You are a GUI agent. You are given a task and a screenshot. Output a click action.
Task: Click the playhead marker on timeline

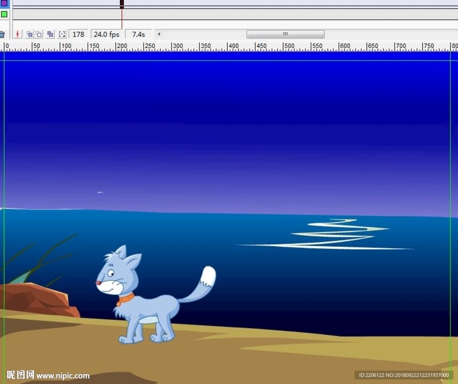[122, 4]
